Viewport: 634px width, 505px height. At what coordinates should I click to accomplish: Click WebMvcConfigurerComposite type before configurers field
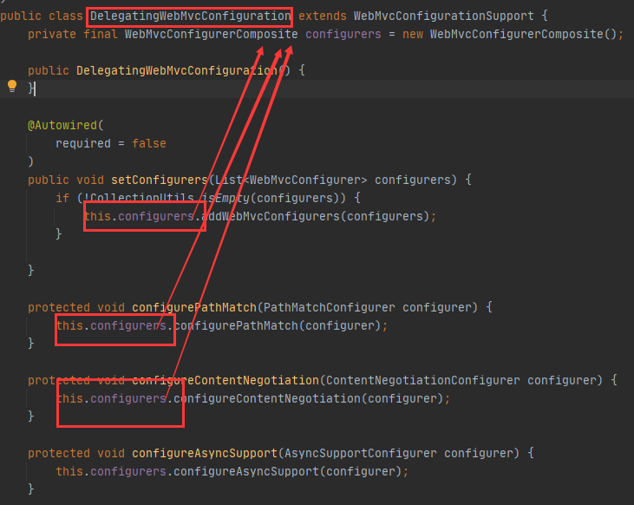point(211,35)
